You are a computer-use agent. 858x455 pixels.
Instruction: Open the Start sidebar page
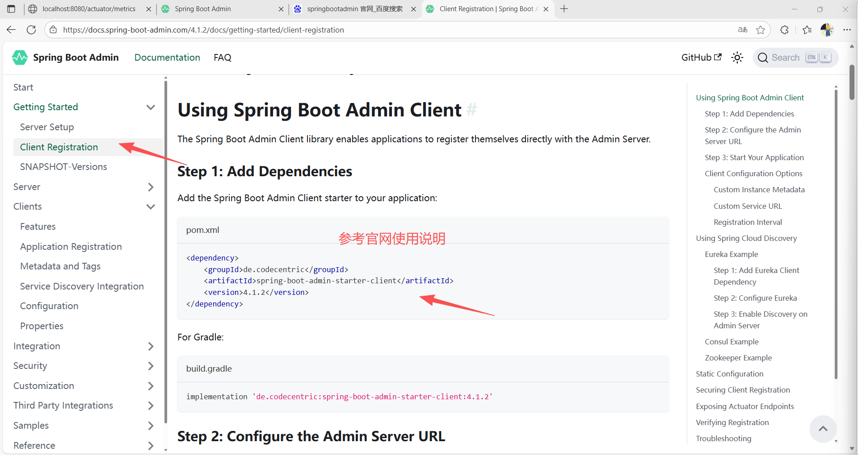click(x=23, y=87)
